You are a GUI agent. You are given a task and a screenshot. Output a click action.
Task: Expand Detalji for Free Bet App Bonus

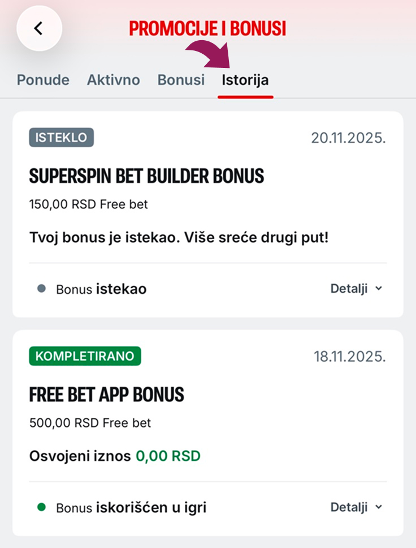356,507
